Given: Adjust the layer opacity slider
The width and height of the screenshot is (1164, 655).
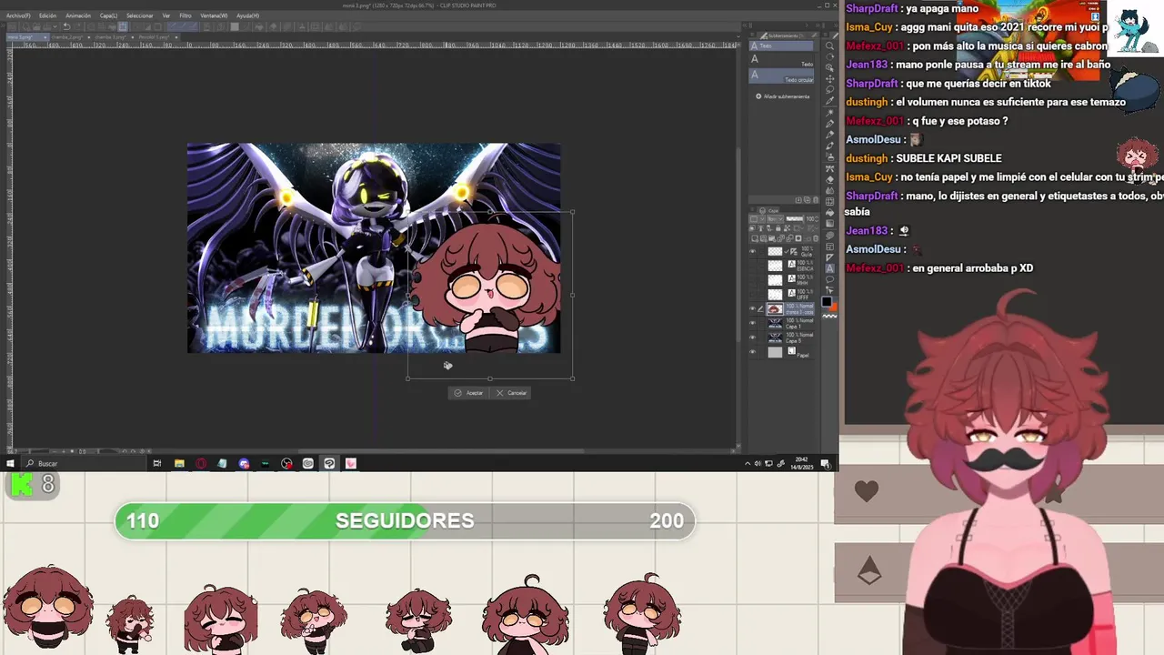Looking at the screenshot, I should pyautogui.click(x=796, y=218).
